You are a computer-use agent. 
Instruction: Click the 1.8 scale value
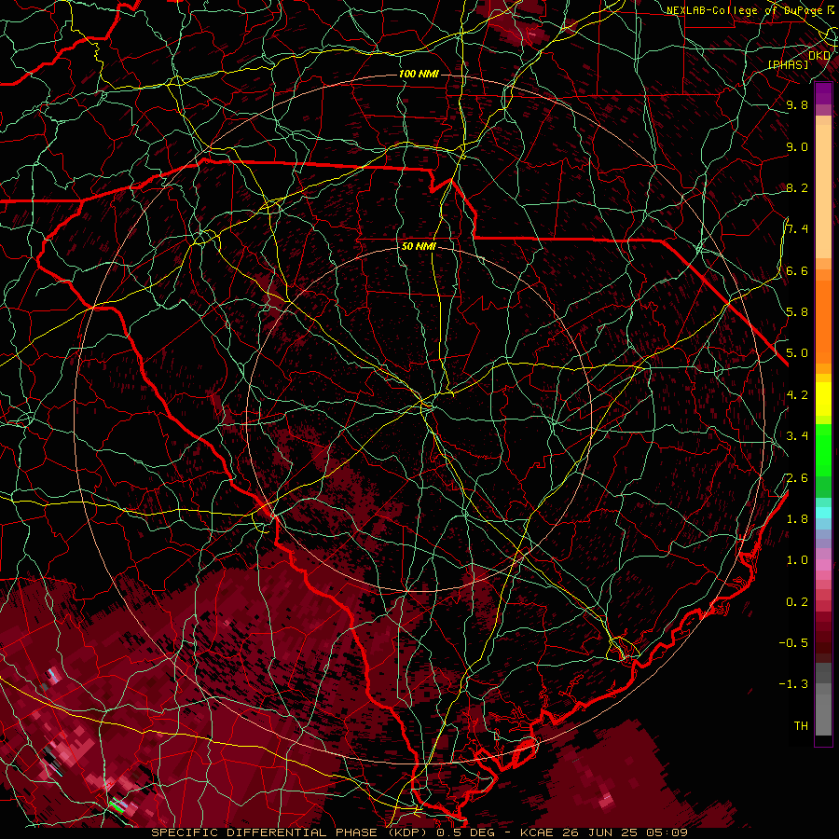[x=797, y=519]
